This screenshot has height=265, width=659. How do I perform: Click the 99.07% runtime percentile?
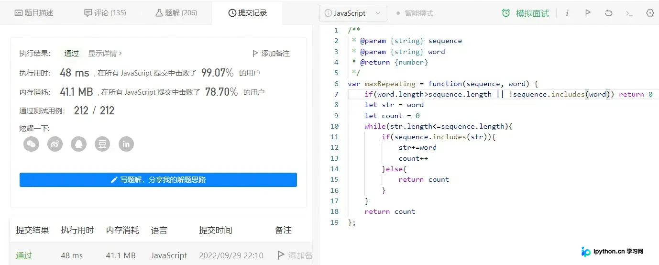coord(218,73)
